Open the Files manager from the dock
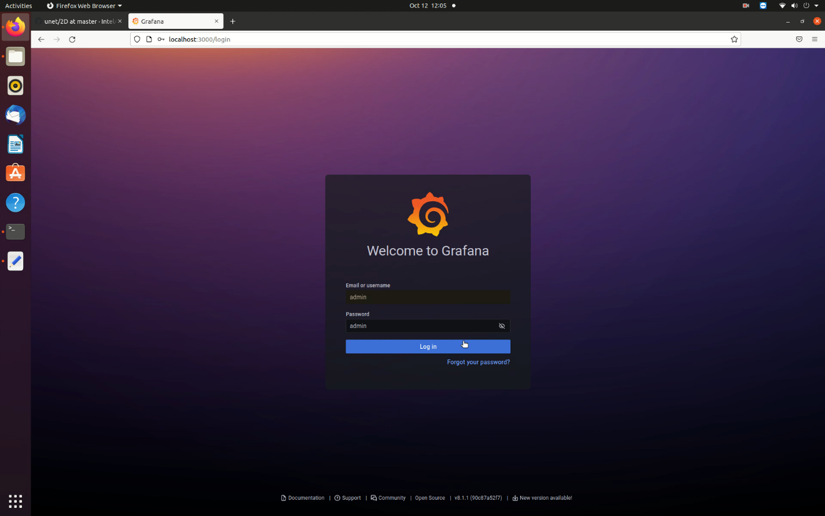 pyautogui.click(x=16, y=57)
